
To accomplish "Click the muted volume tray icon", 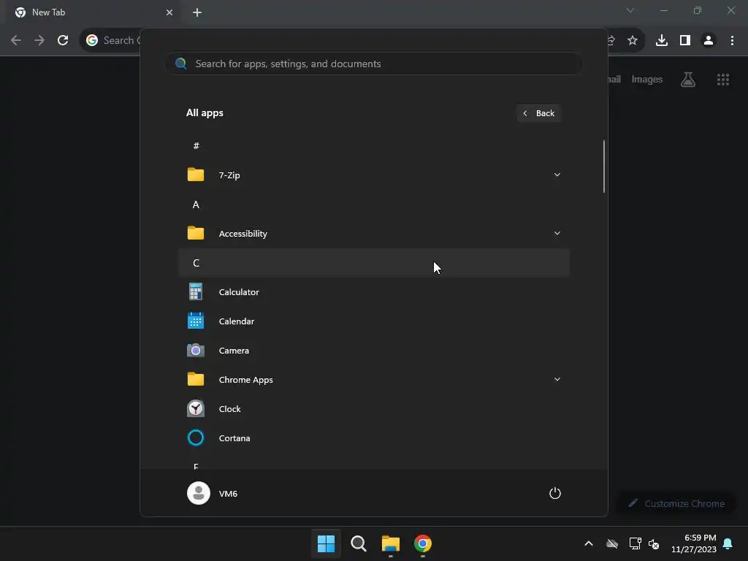I will point(654,543).
